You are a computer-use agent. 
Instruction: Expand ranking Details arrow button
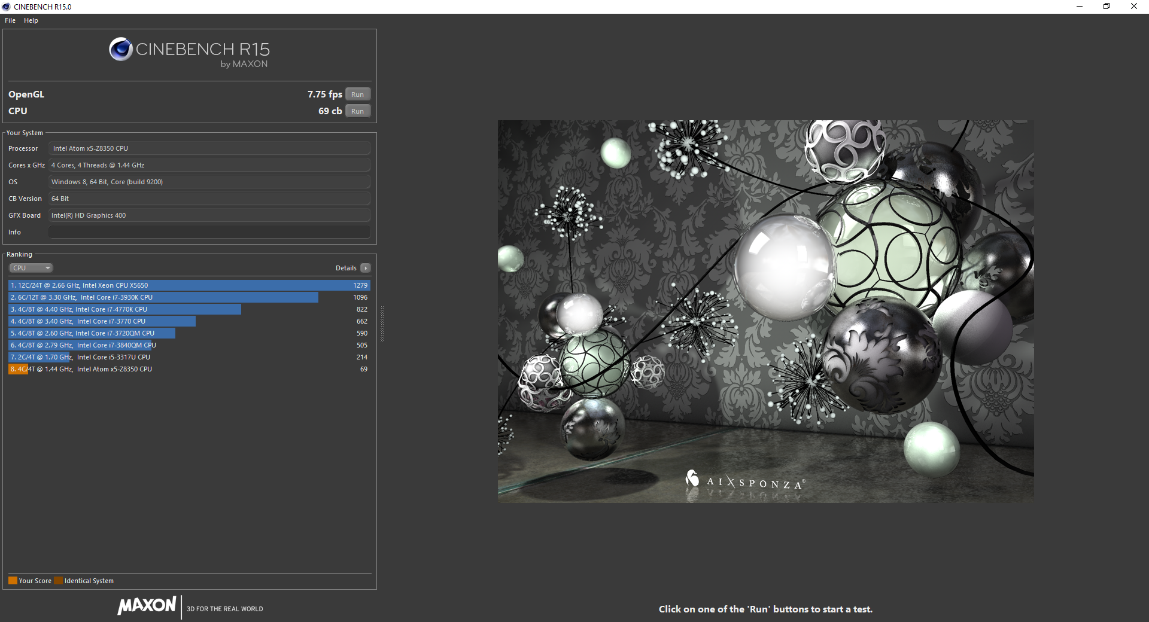(x=366, y=268)
